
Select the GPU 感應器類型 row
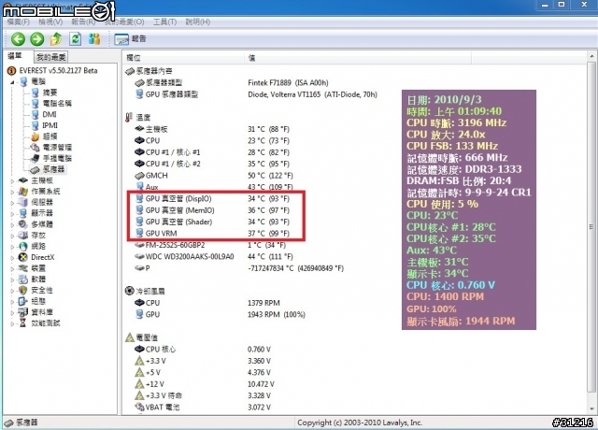click(255, 94)
